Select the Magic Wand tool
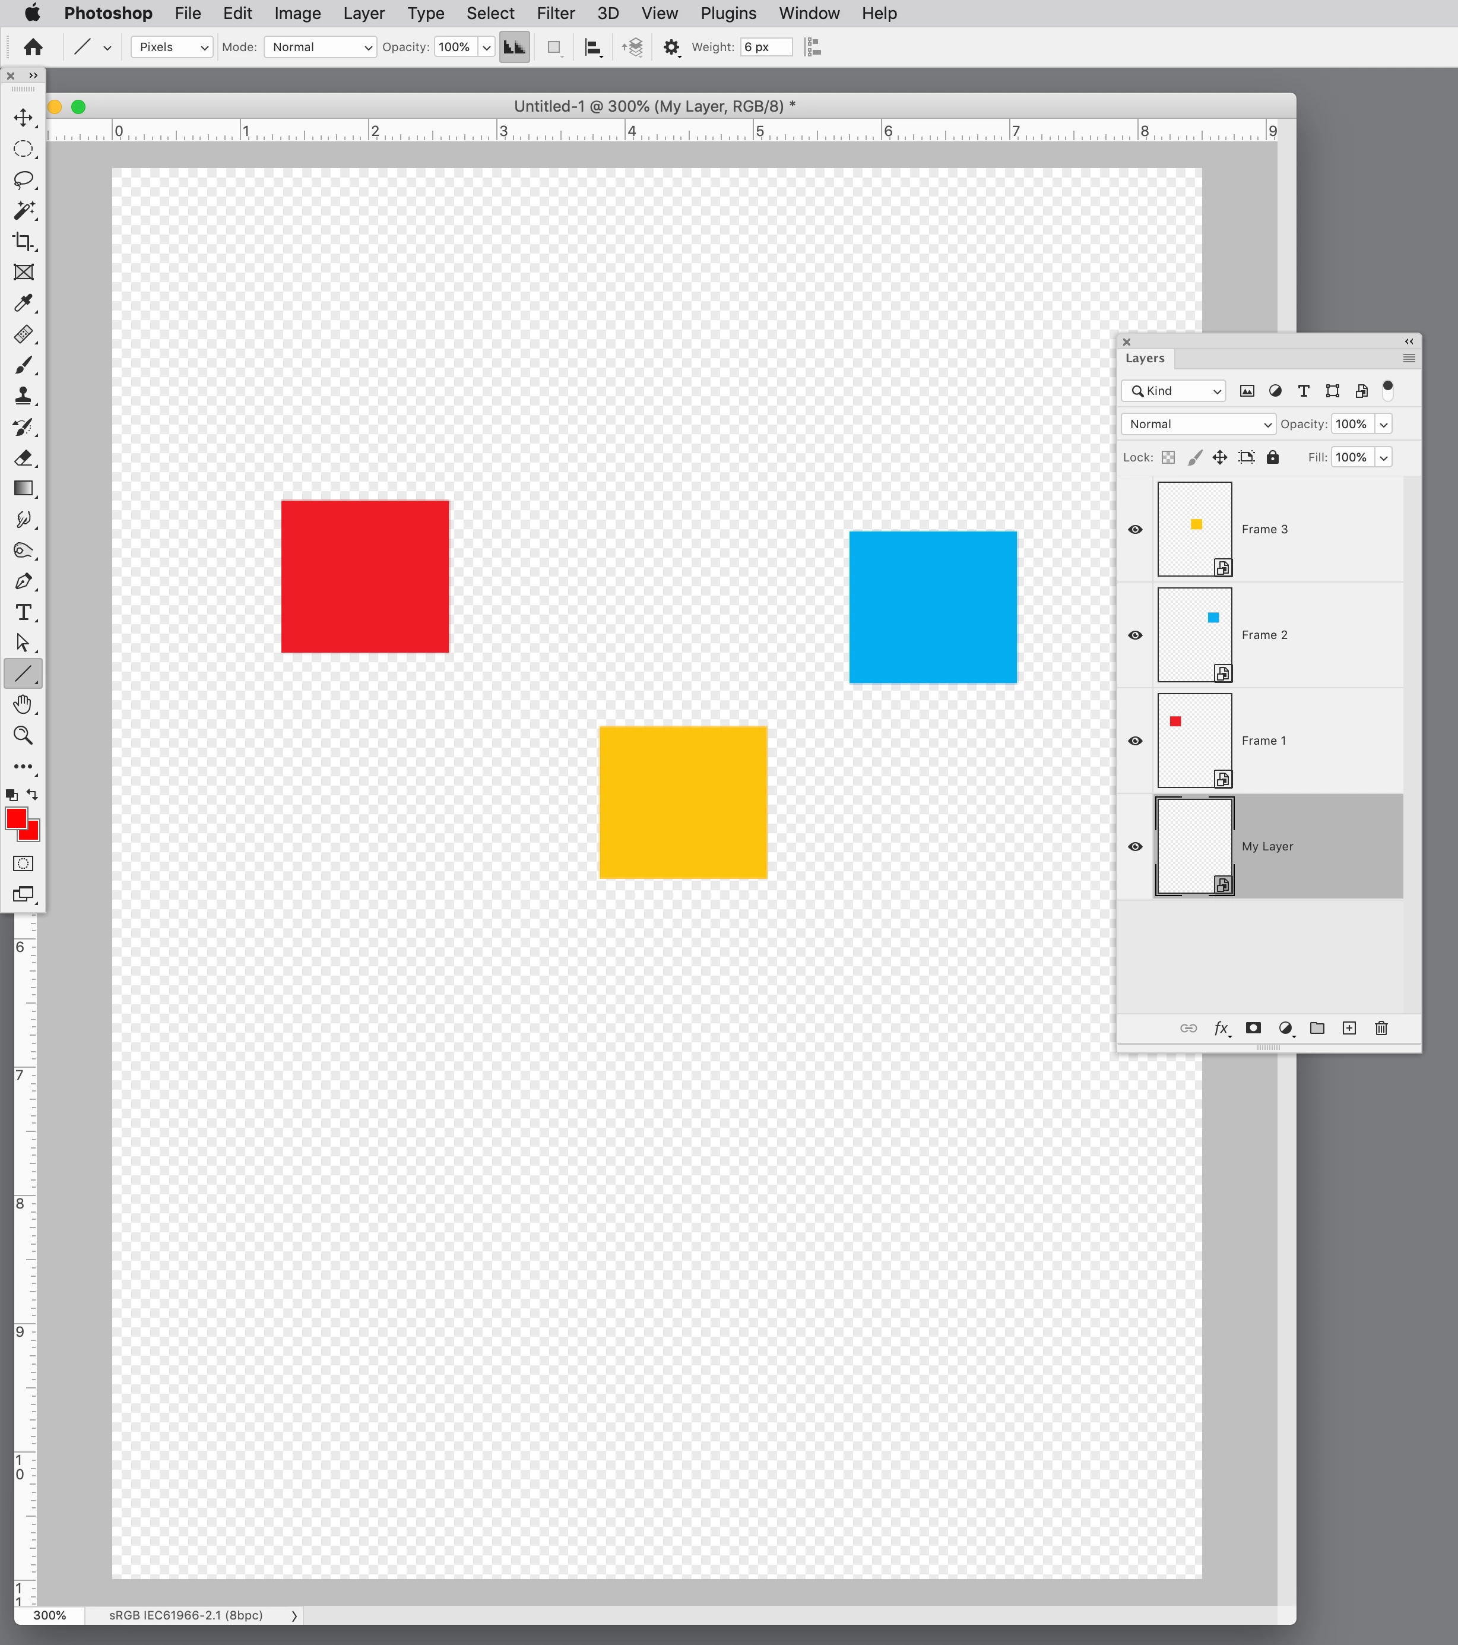Viewport: 1458px width, 1645px height. pyautogui.click(x=23, y=211)
